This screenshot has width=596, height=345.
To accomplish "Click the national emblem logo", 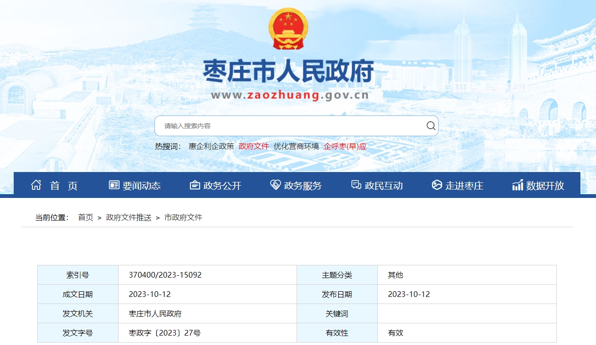I will 288,29.
